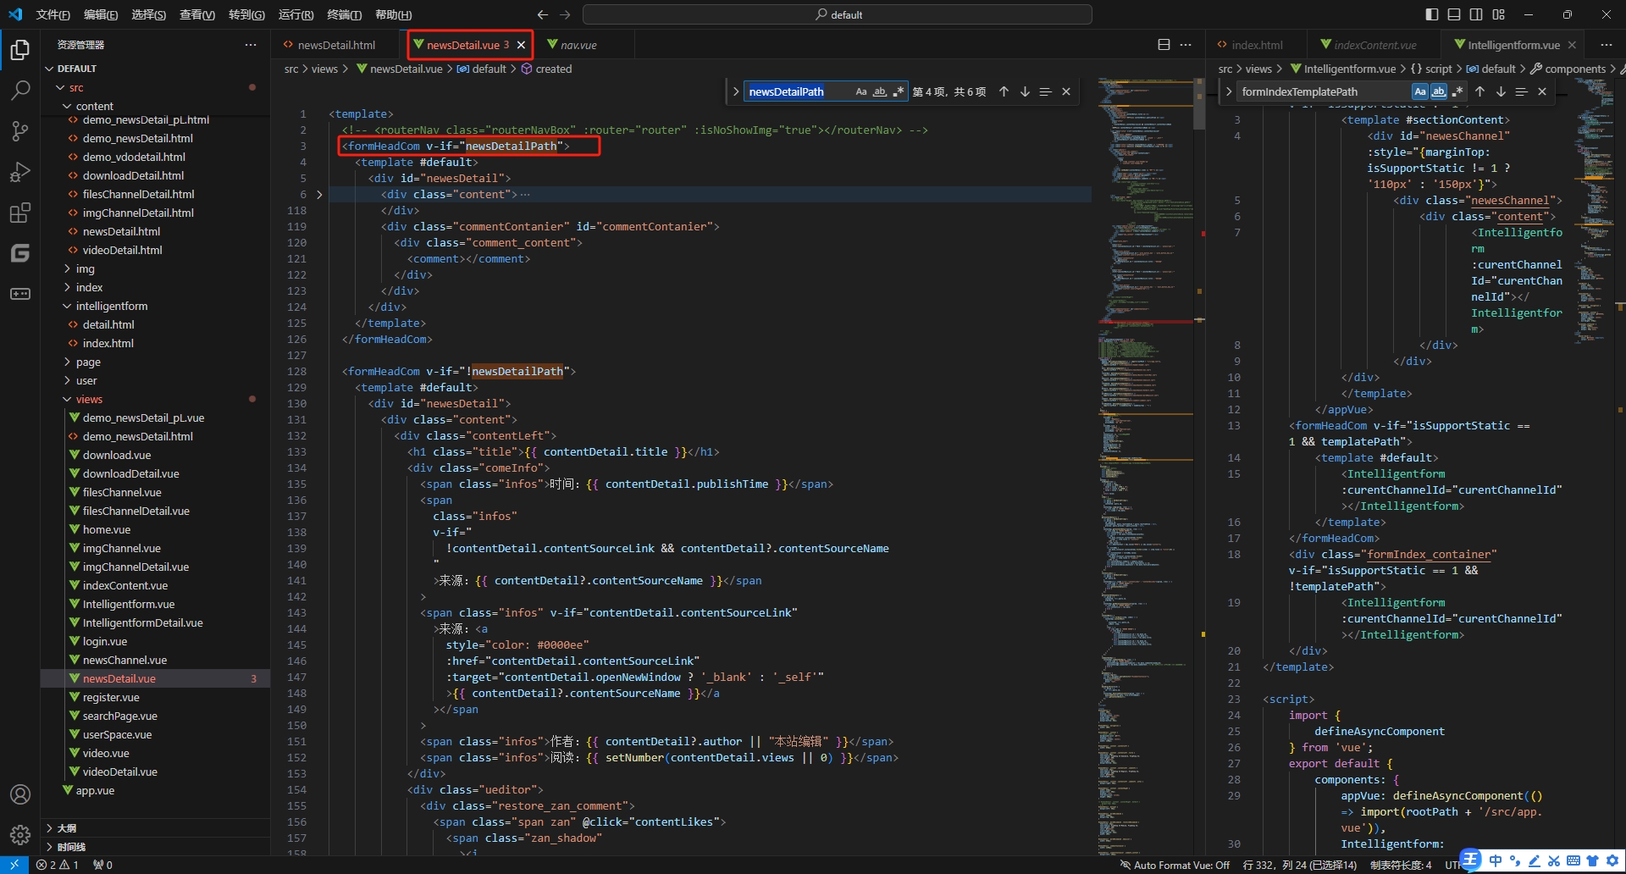Open the Run and Debug view
Screen dimensions: 1626x874
click(x=20, y=172)
